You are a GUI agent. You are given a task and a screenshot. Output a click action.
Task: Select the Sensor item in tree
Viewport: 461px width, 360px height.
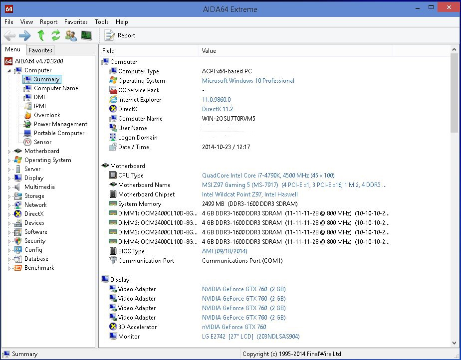(x=42, y=142)
